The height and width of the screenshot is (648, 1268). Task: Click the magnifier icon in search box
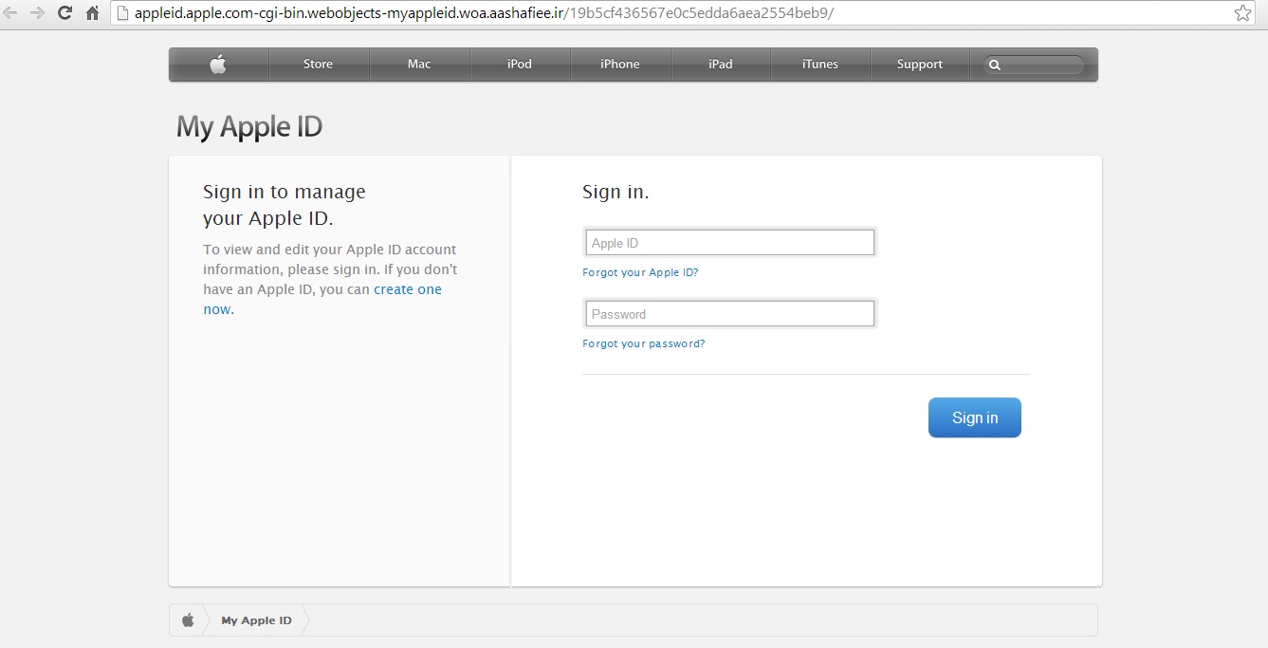click(x=995, y=65)
